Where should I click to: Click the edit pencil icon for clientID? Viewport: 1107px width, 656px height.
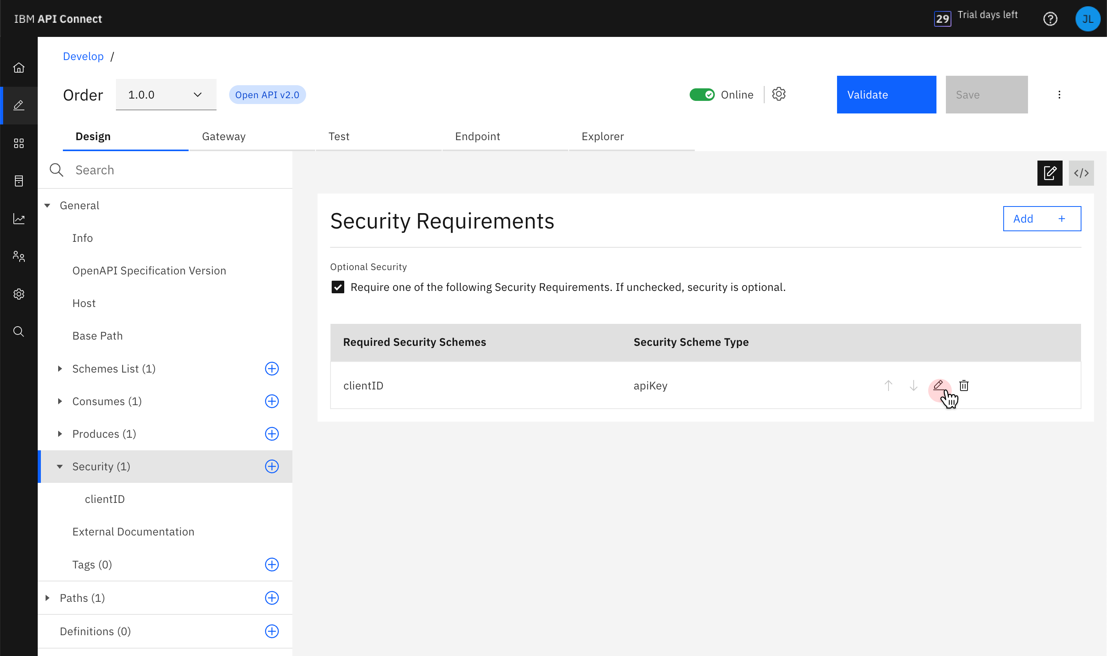[x=938, y=385]
